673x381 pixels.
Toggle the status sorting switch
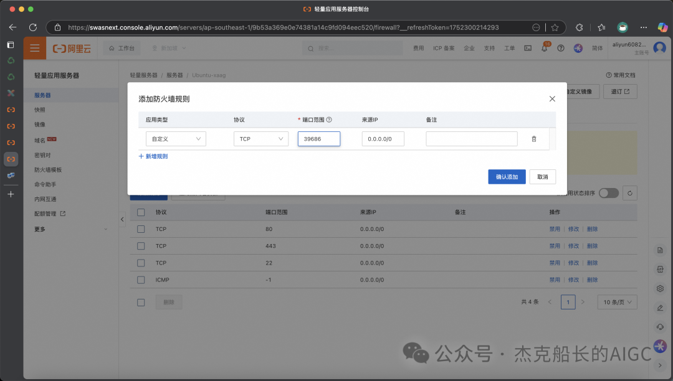pyautogui.click(x=608, y=193)
